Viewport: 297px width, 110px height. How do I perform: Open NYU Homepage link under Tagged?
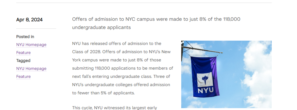tap(31, 69)
